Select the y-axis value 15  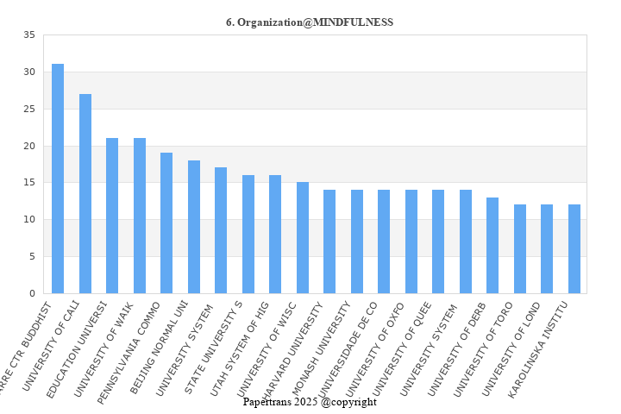tap(29, 182)
